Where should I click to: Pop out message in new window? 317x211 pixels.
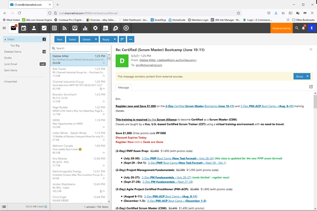coord(311,87)
